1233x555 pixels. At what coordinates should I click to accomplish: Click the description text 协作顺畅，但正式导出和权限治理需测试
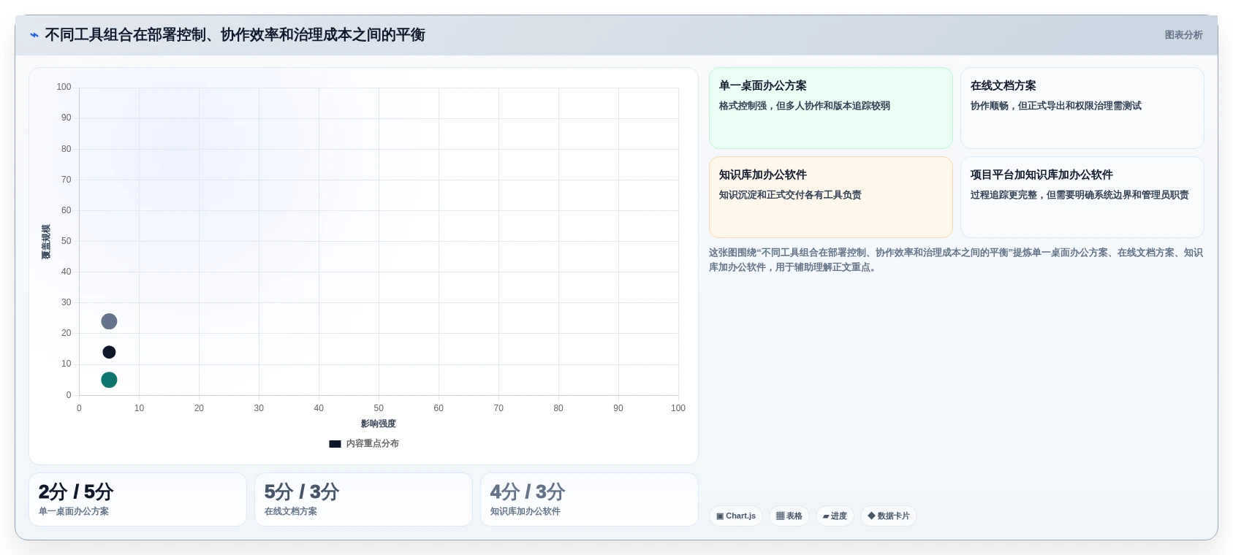tap(1055, 106)
